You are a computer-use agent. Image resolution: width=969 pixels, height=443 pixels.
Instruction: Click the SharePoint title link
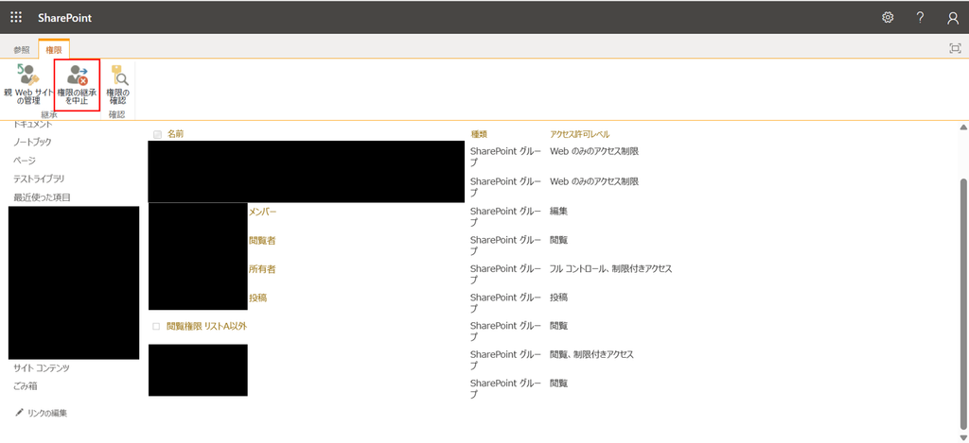[65, 18]
